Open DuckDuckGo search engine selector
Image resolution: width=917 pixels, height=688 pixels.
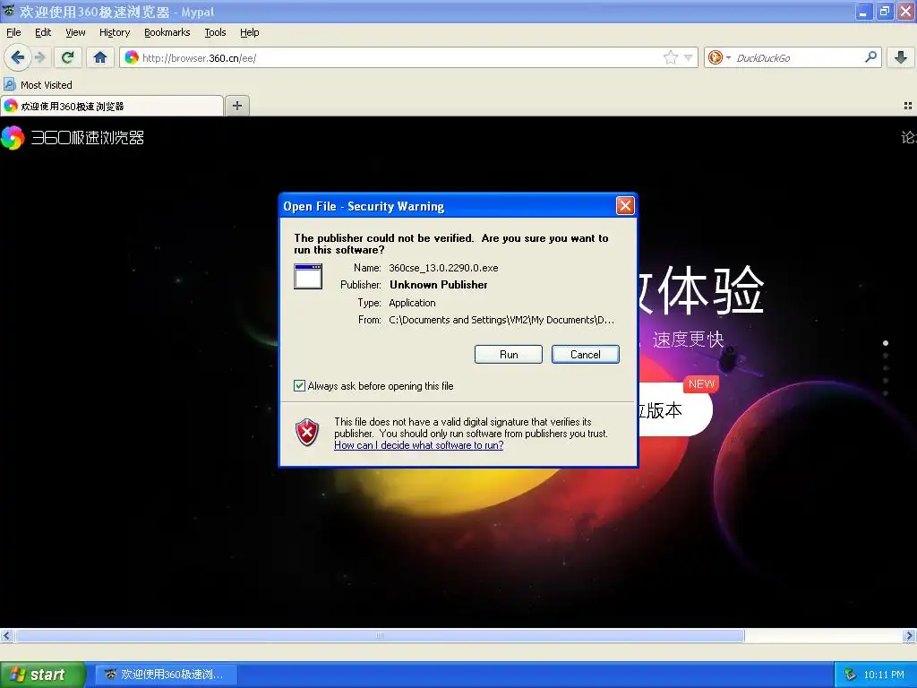pos(719,57)
